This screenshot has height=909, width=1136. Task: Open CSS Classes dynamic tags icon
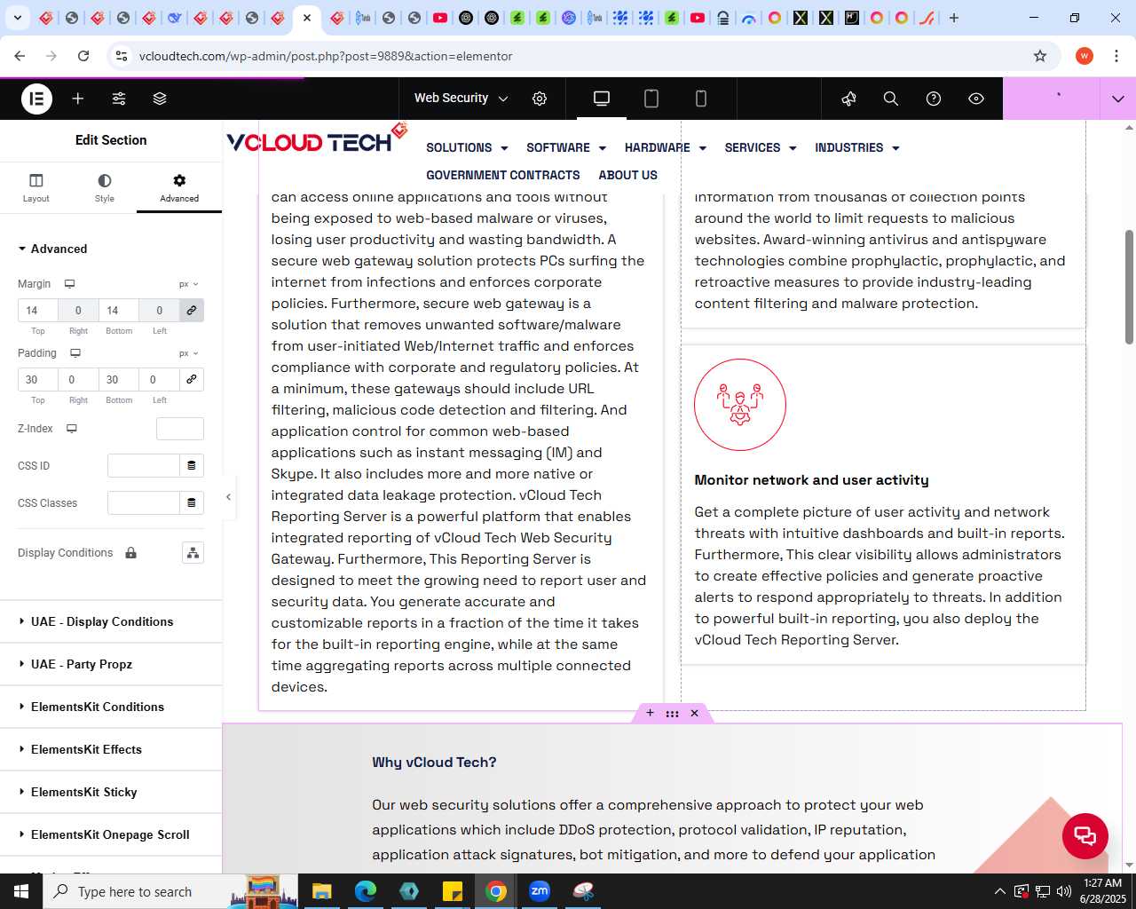pos(192,503)
